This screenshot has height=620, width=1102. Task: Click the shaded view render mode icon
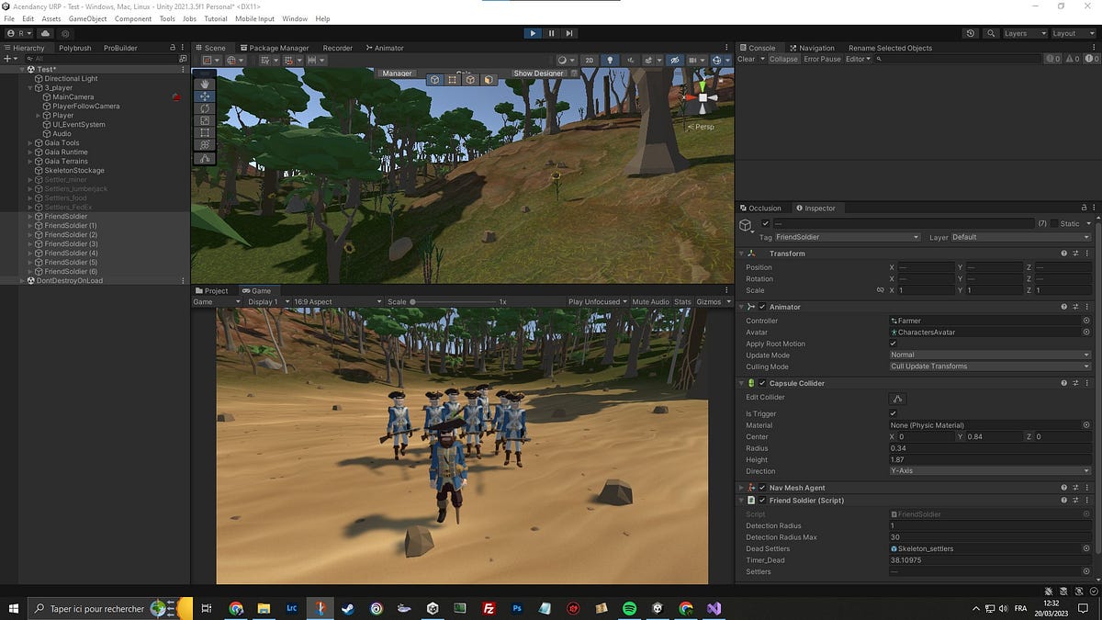click(560, 60)
